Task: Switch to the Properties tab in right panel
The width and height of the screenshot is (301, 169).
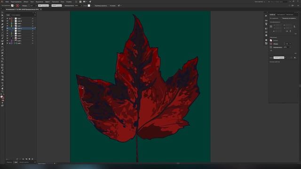Action: [272, 15]
